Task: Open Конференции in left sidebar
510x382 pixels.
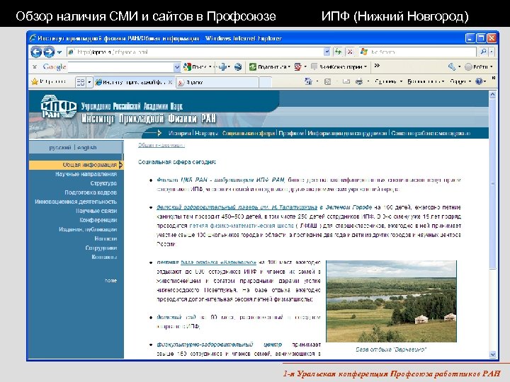Action: tap(98, 220)
